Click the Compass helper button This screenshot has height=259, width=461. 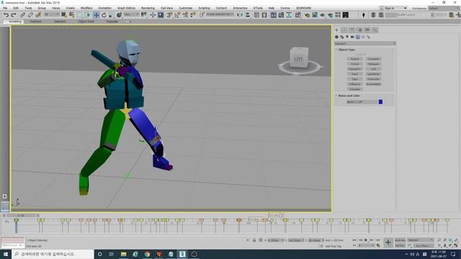click(x=354, y=89)
